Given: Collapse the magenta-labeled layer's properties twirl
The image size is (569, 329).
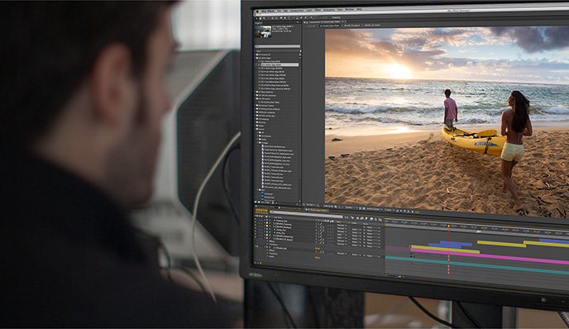Looking at the screenshot, I should click(265, 237).
